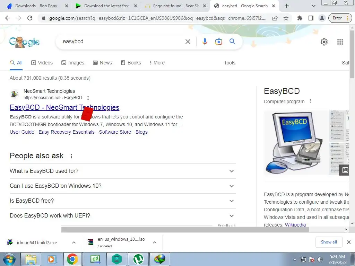The height and width of the screenshot is (266, 355).
Task: Expand "Does EasyBCD work with UEFI?"
Action: pos(122,216)
